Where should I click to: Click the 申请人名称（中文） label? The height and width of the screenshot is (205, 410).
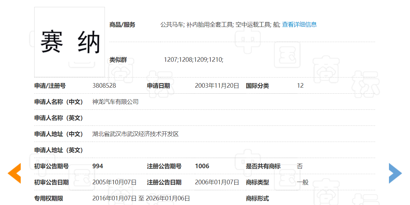[x=59, y=102]
